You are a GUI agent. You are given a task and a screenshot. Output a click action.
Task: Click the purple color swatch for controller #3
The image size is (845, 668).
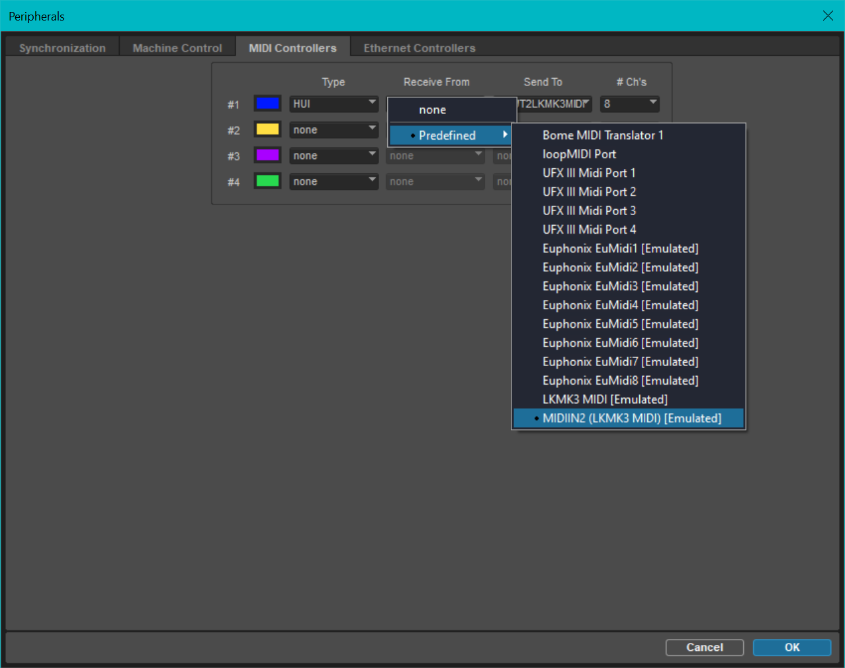tap(267, 155)
